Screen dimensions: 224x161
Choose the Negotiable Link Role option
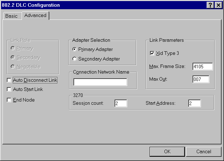13,67
